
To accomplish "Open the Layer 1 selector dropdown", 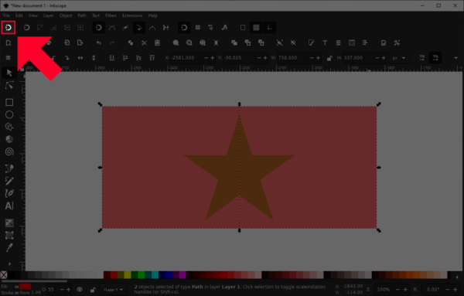I will pyautogui.click(x=113, y=290).
